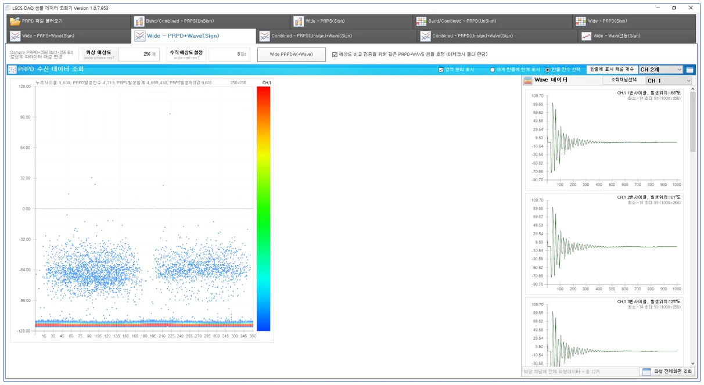Click the PRPD 수신 데이터 조회 panel icon

coord(12,69)
